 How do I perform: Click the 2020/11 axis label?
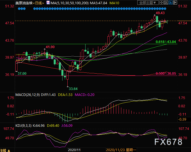click(75, 149)
